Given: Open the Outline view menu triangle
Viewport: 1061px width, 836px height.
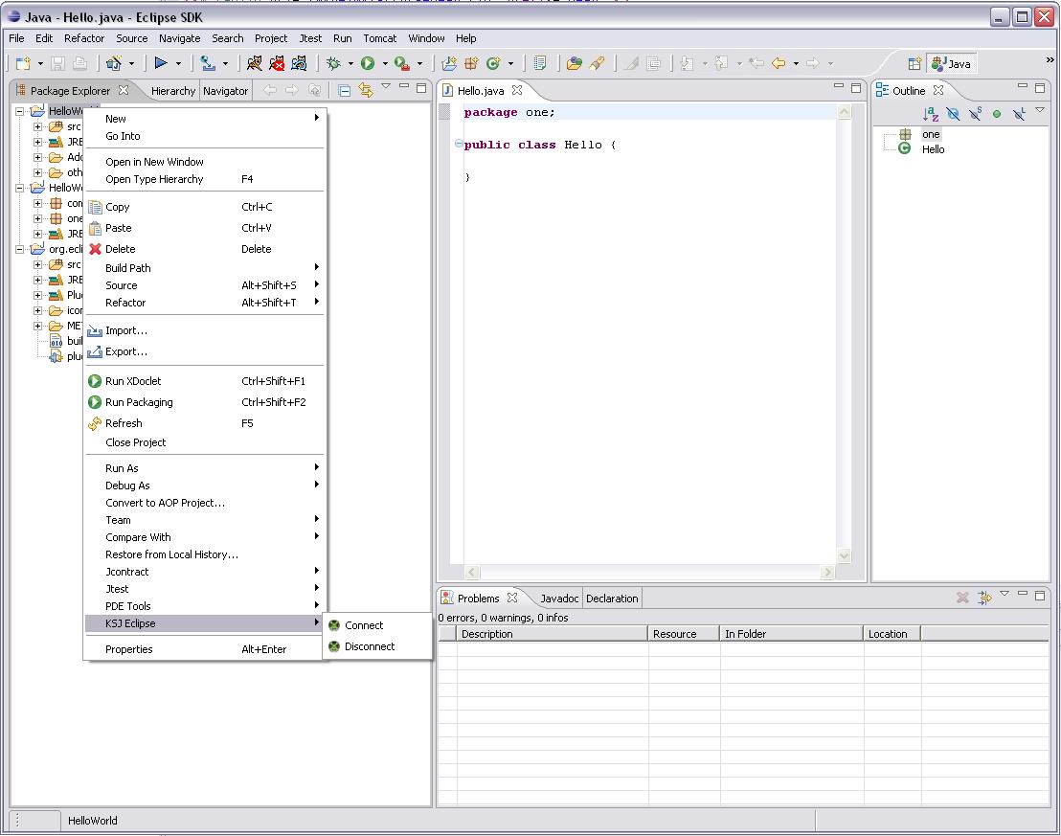Looking at the screenshot, I should (x=1040, y=109).
